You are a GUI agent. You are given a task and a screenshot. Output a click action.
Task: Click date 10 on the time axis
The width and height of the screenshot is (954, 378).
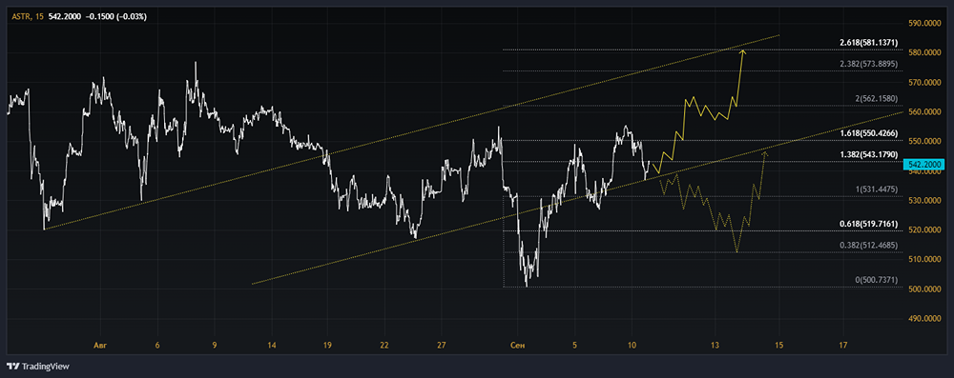tap(633, 346)
